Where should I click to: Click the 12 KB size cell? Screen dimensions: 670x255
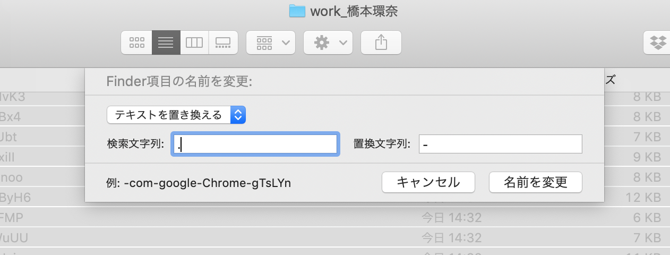[x=642, y=198]
